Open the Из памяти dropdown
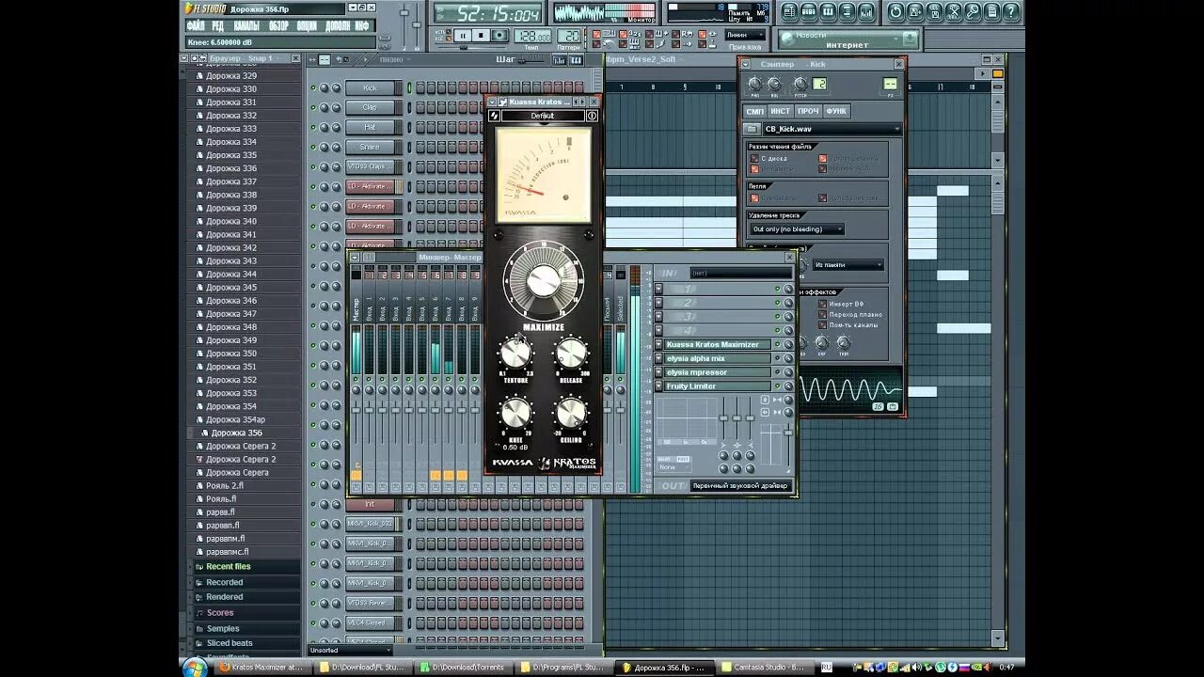1204x677 pixels. point(848,265)
